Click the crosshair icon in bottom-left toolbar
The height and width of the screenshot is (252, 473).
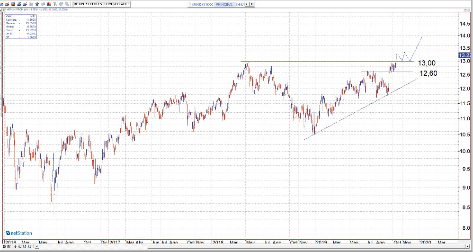pyautogui.click(x=15, y=246)
